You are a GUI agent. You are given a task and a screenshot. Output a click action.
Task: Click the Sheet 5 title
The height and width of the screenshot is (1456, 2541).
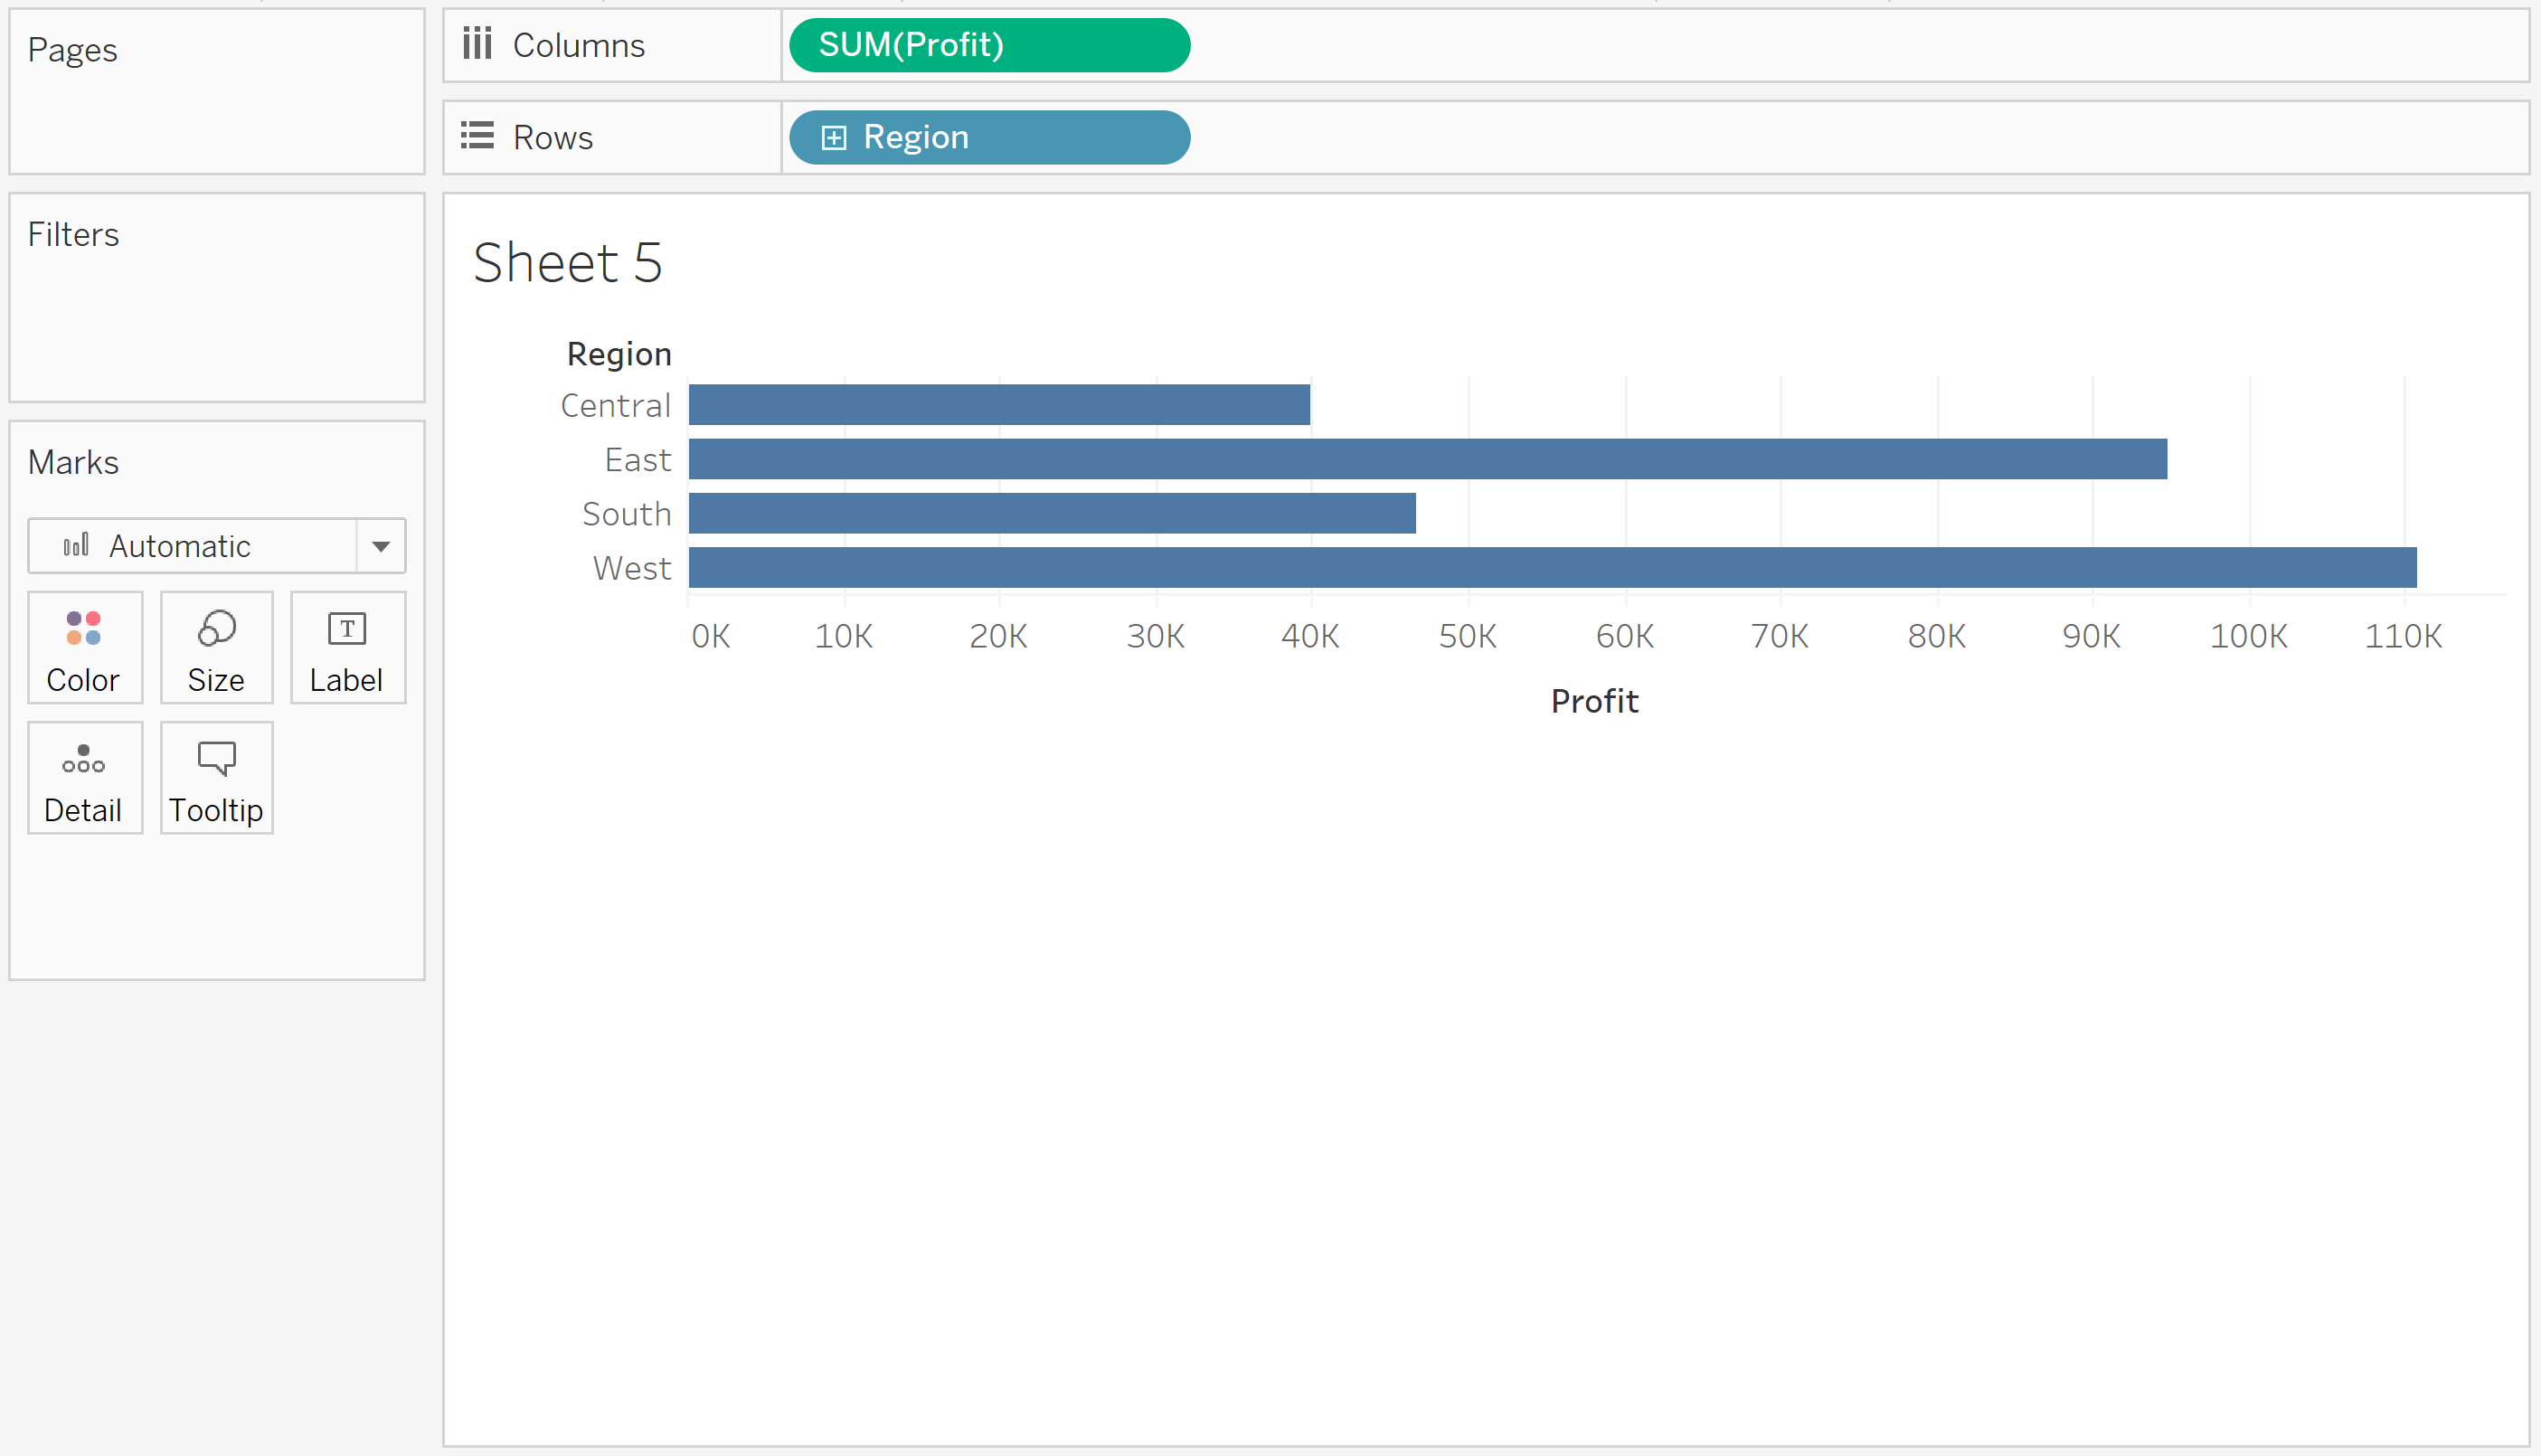click(x=567, y=262)
